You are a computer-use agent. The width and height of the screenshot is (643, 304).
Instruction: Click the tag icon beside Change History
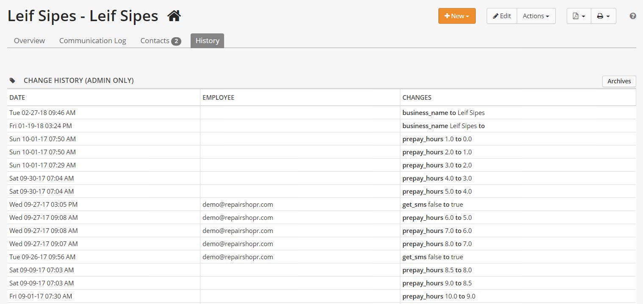[x=12, y=80]
